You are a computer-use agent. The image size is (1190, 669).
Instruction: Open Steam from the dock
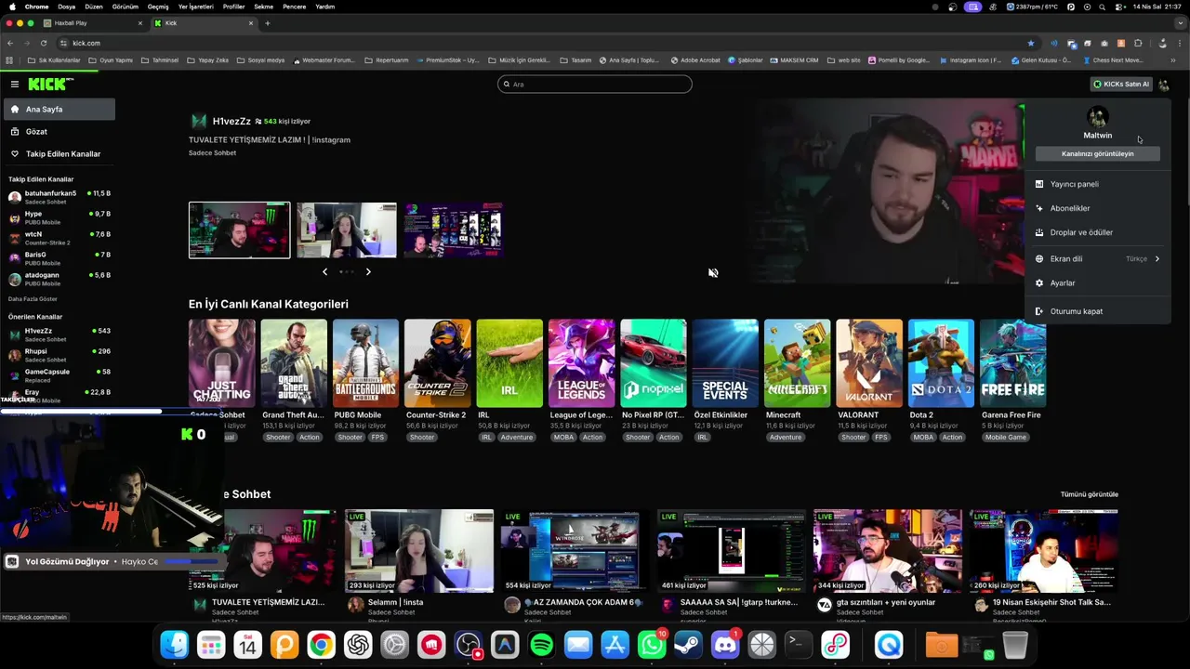[688, 644]
